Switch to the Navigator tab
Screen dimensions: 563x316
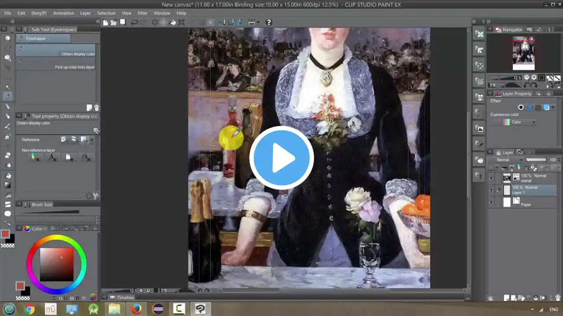click(509, 29)
